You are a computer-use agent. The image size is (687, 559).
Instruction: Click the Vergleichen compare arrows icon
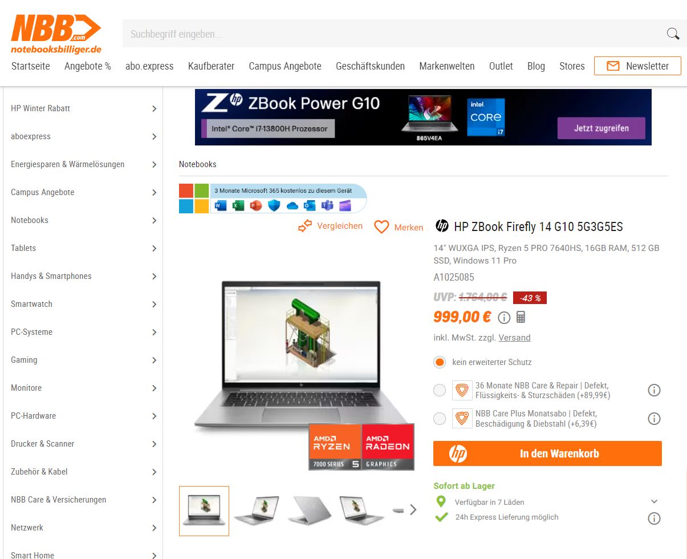[x=305, y=226]
